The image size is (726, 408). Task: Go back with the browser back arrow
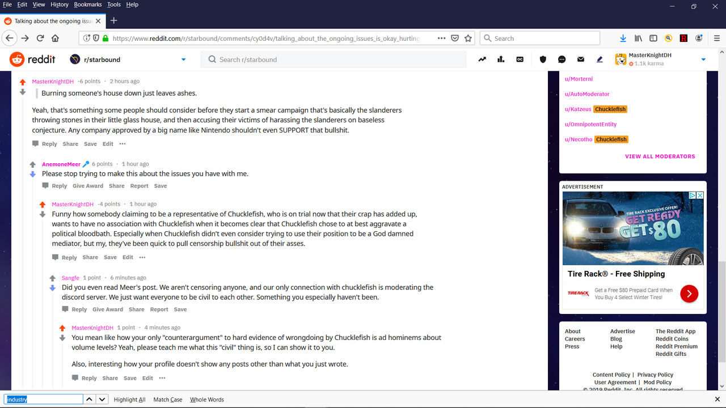click(x=9, y=38)
